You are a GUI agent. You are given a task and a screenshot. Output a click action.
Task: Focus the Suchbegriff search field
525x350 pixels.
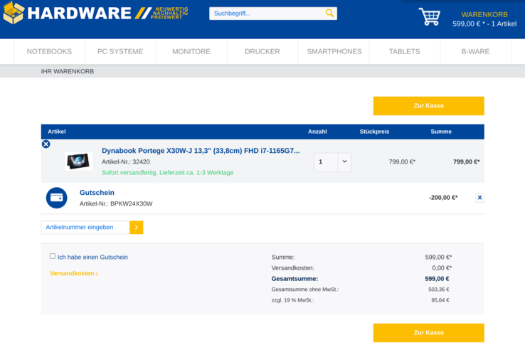point(267,14)
